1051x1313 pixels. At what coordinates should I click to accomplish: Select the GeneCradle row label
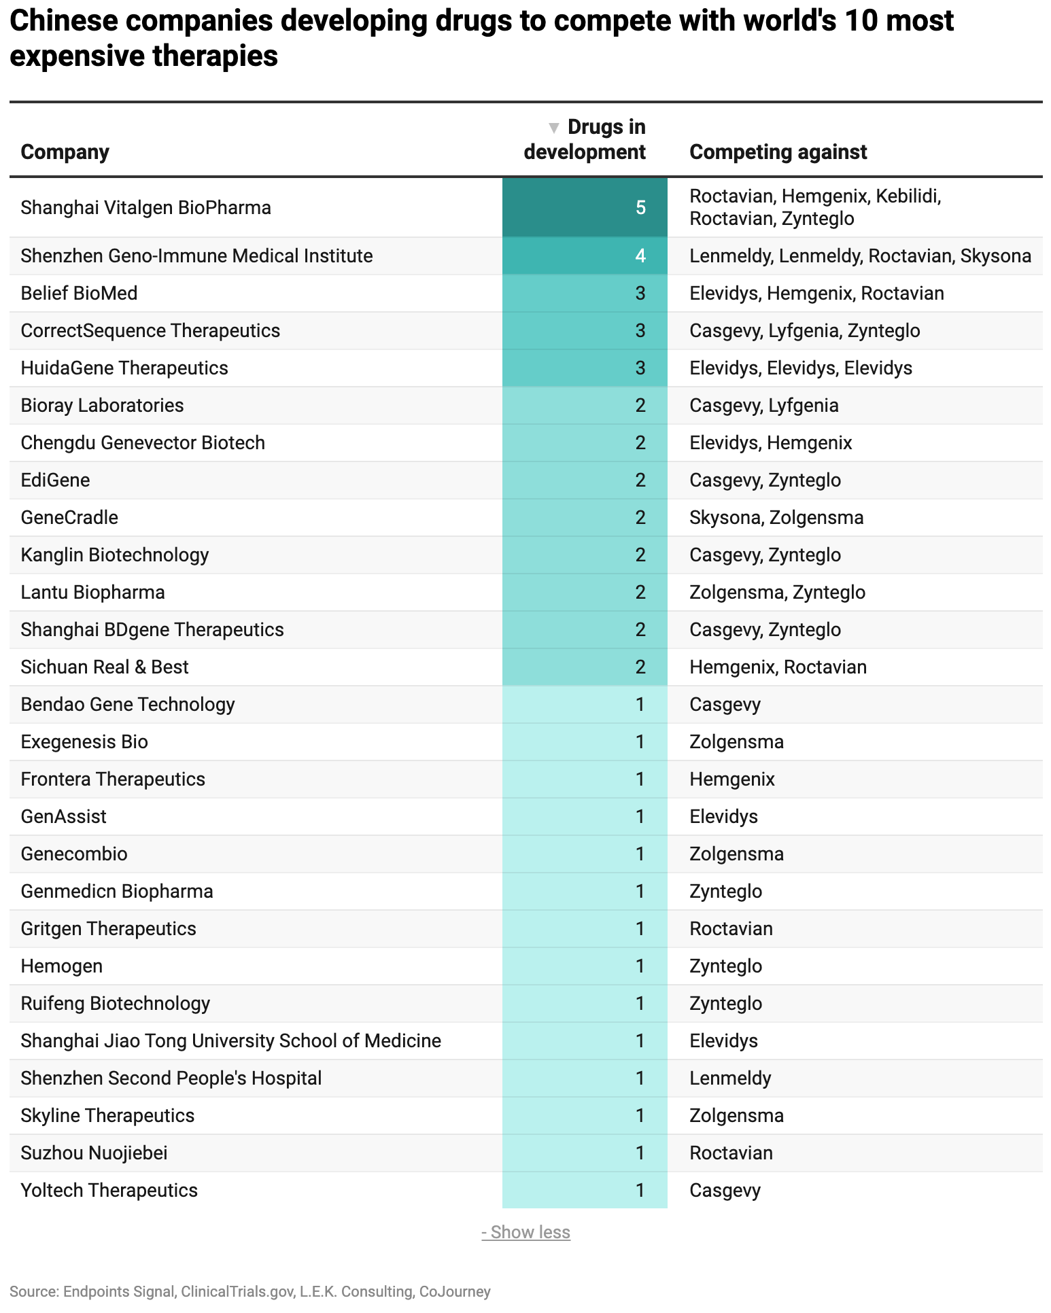point(69,518)
